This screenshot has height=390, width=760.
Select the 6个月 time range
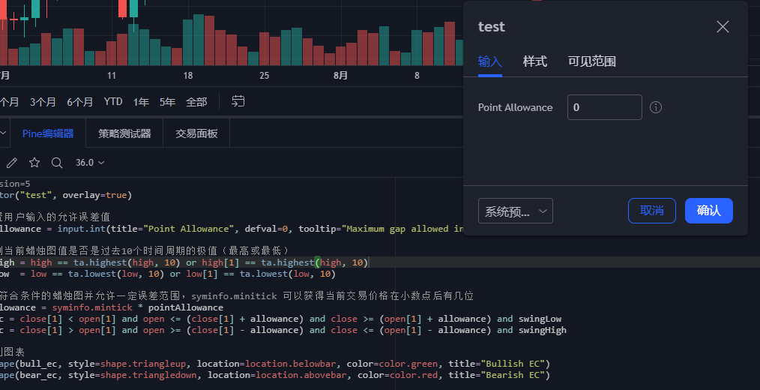79,102
